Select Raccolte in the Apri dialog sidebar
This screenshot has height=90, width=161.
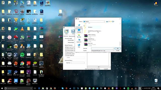pos(79,36)
